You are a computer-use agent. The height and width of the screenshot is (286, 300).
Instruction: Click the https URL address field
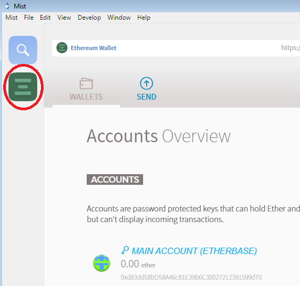(x=290, y=48)
